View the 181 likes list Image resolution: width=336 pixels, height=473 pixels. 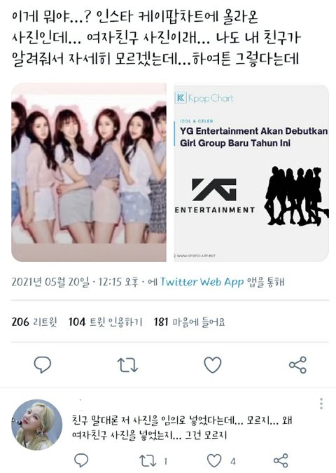189,322
